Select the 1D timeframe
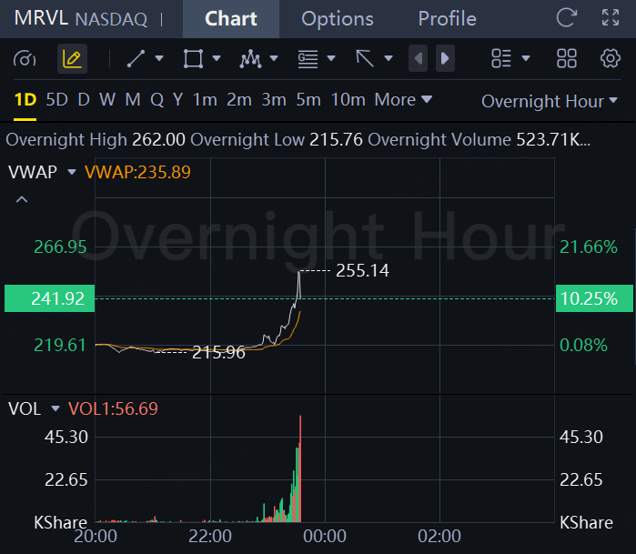The width and height of the screenshot is (636, 554). click(x=25, y=100)
